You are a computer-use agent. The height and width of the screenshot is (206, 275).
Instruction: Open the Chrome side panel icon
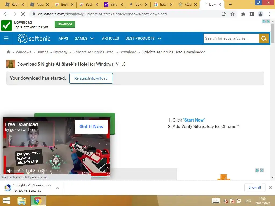point(252,14)
